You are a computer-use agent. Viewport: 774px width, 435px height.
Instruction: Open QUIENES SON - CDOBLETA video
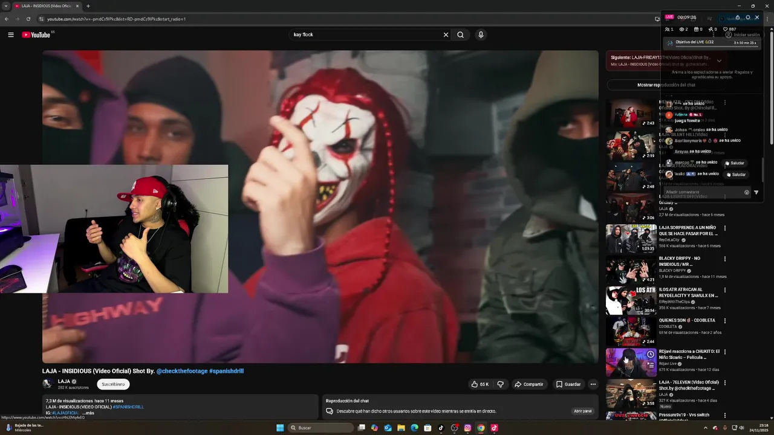pos(687,320)
